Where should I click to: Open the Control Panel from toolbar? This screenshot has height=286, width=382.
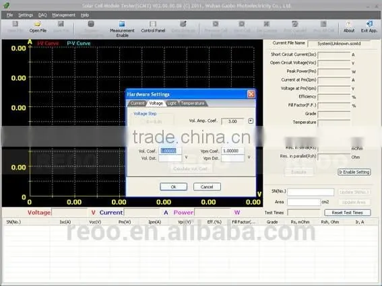(x=153, y=27)
